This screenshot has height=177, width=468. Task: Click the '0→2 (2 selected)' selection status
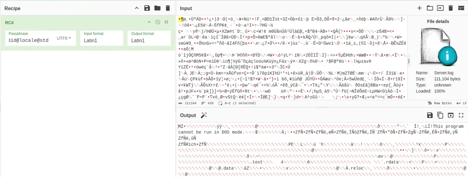click(237, 103)
